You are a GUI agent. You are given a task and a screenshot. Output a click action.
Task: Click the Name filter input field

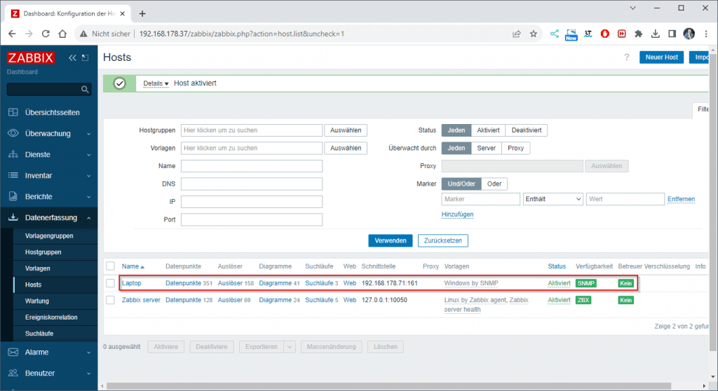click(252, 166)
